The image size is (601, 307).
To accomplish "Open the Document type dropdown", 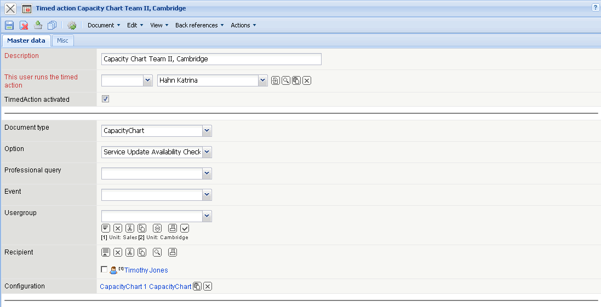I will coord(207,131).
